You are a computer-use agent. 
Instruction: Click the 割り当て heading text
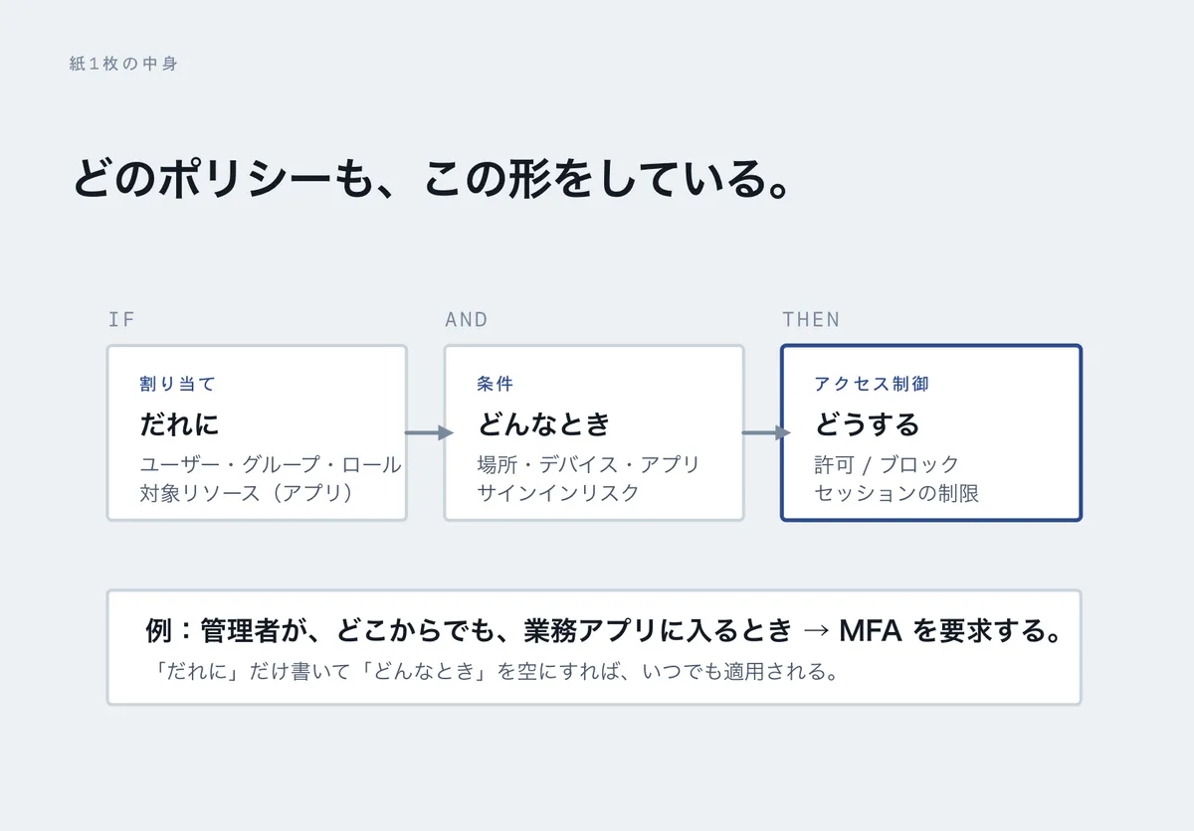point(178,384)
